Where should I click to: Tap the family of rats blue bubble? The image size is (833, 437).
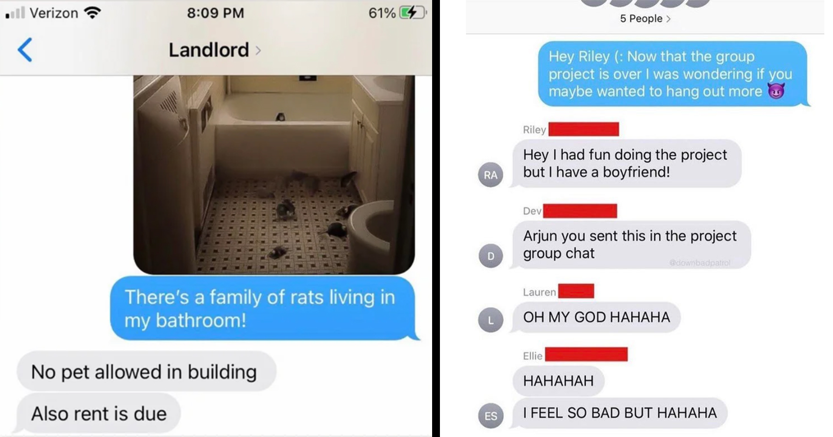263,308
